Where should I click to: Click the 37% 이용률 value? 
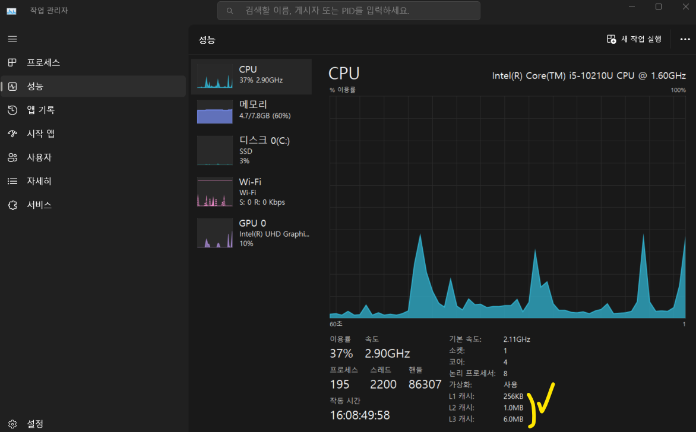click(x=341, y=354)
